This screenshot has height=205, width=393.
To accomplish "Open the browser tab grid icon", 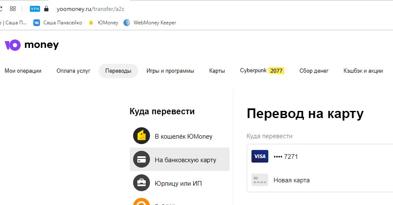I will [13, 9].
